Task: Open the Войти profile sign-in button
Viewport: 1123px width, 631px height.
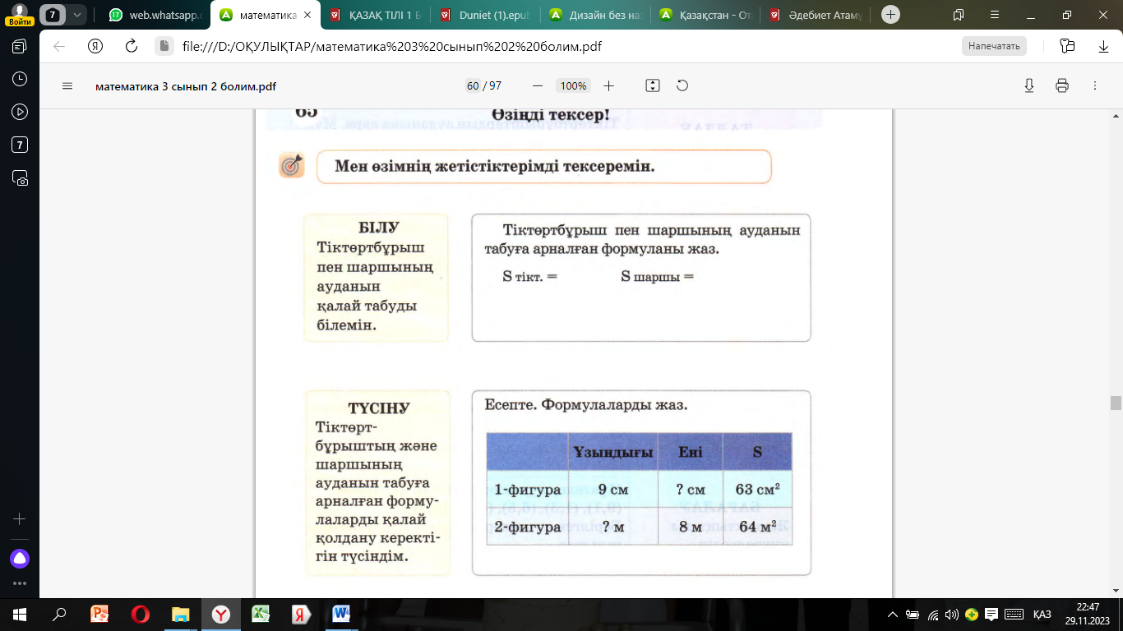Action: click(x=20, y=15)
